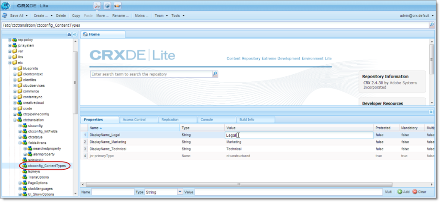Click the var folder icon
The width and height of the screenshot is (440, 202).
click(x=15, y=51)
